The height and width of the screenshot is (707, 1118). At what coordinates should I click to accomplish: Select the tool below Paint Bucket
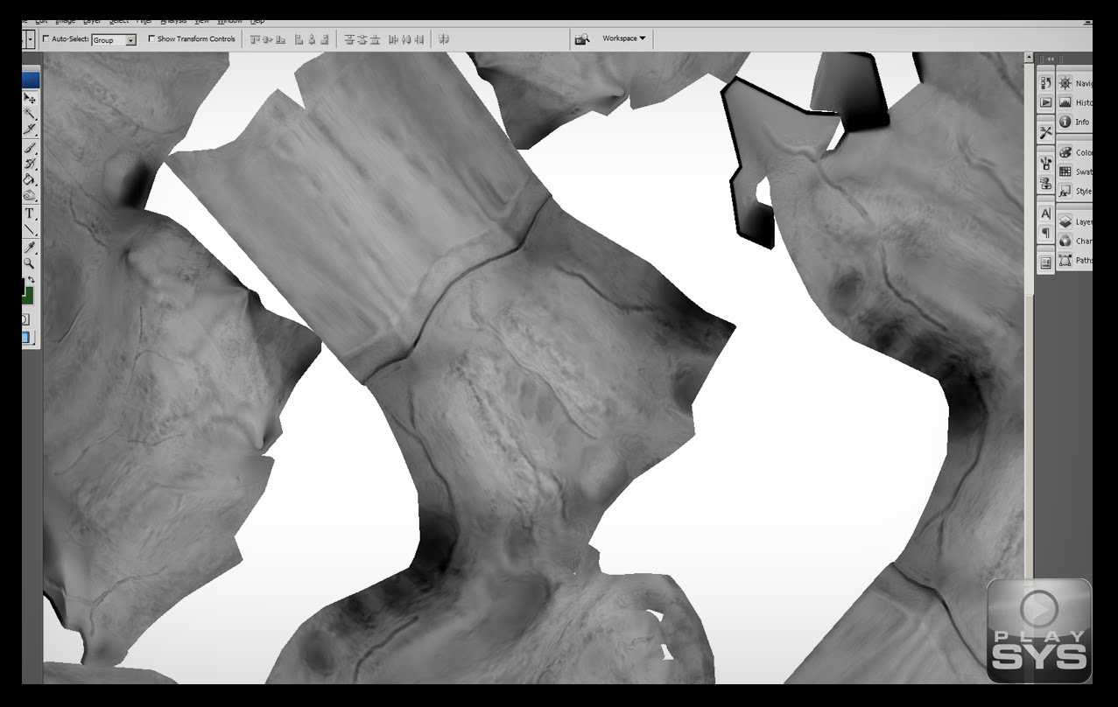tap(32, 195)
